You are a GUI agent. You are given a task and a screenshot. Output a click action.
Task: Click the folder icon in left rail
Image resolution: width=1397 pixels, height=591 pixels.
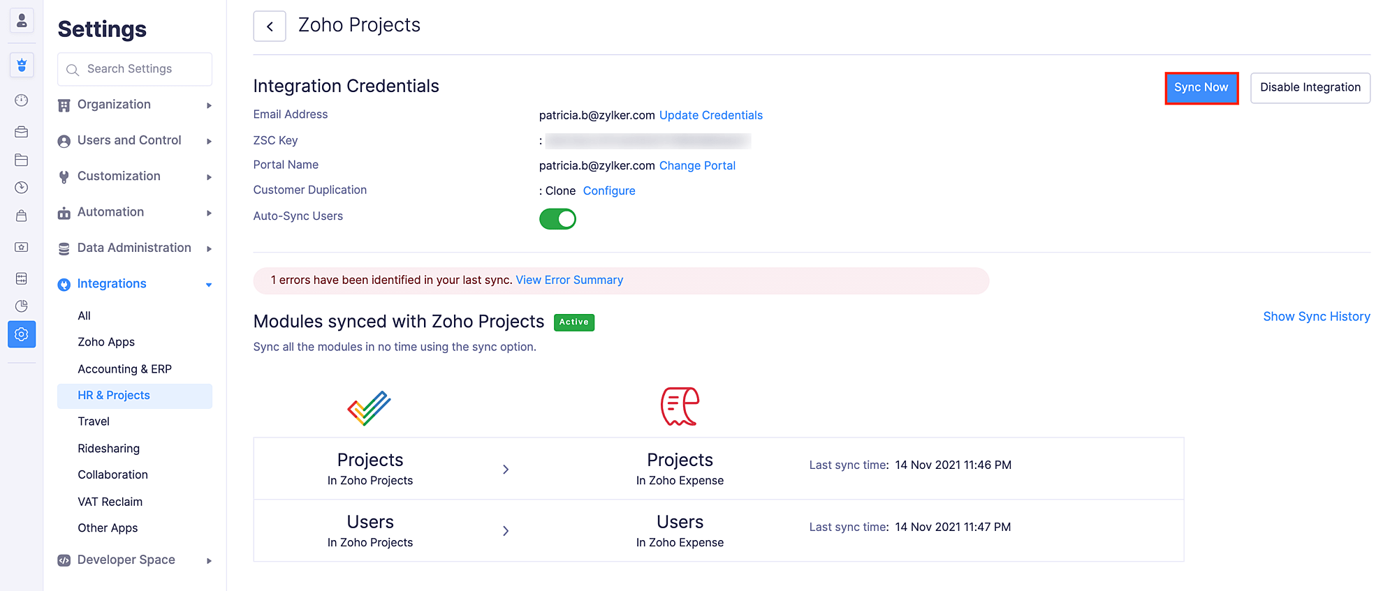coord(22,160)
